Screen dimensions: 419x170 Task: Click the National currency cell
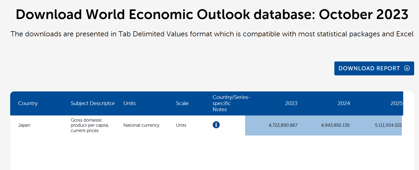point(141,125)
